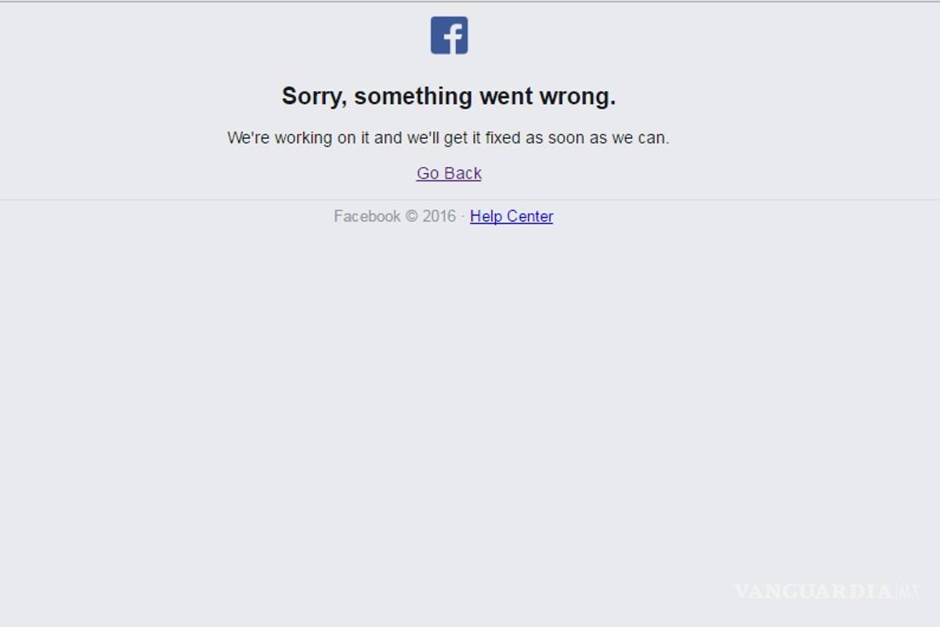Click the word 'Help' in the footer link
Screen dimensions: 940x627
[x=486, y=216]
